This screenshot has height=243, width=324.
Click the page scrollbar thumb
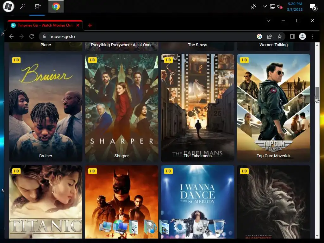317,93
